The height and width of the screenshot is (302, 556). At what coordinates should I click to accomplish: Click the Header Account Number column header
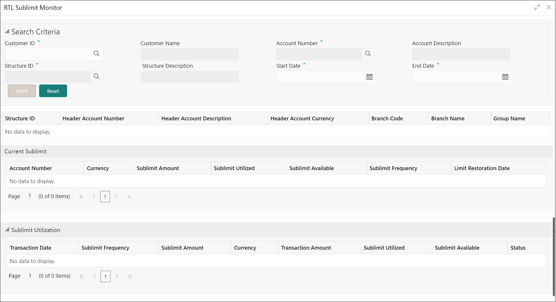click(x=109, y=118)
